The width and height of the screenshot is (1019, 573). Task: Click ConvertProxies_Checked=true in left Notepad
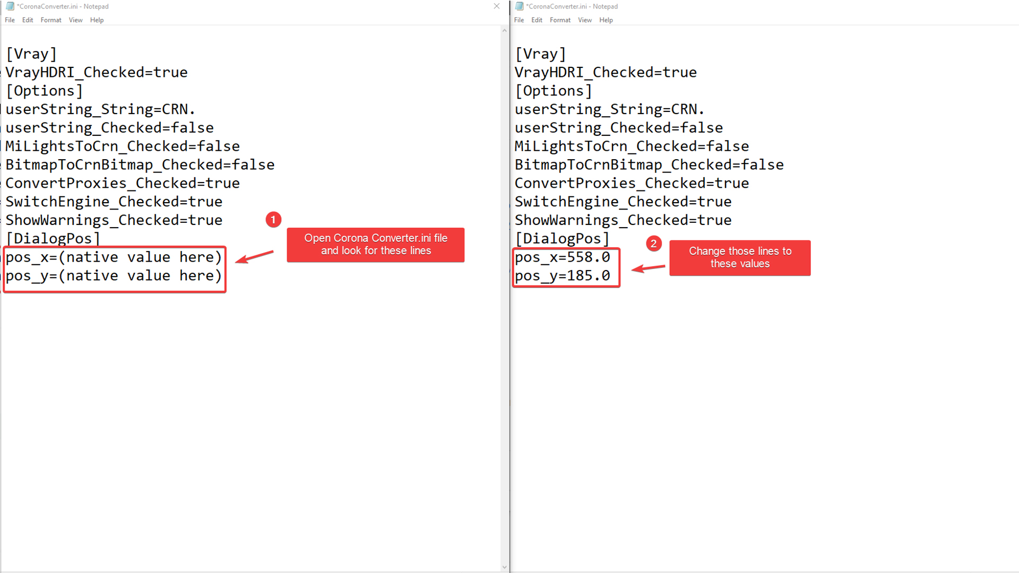pos(123,184)
